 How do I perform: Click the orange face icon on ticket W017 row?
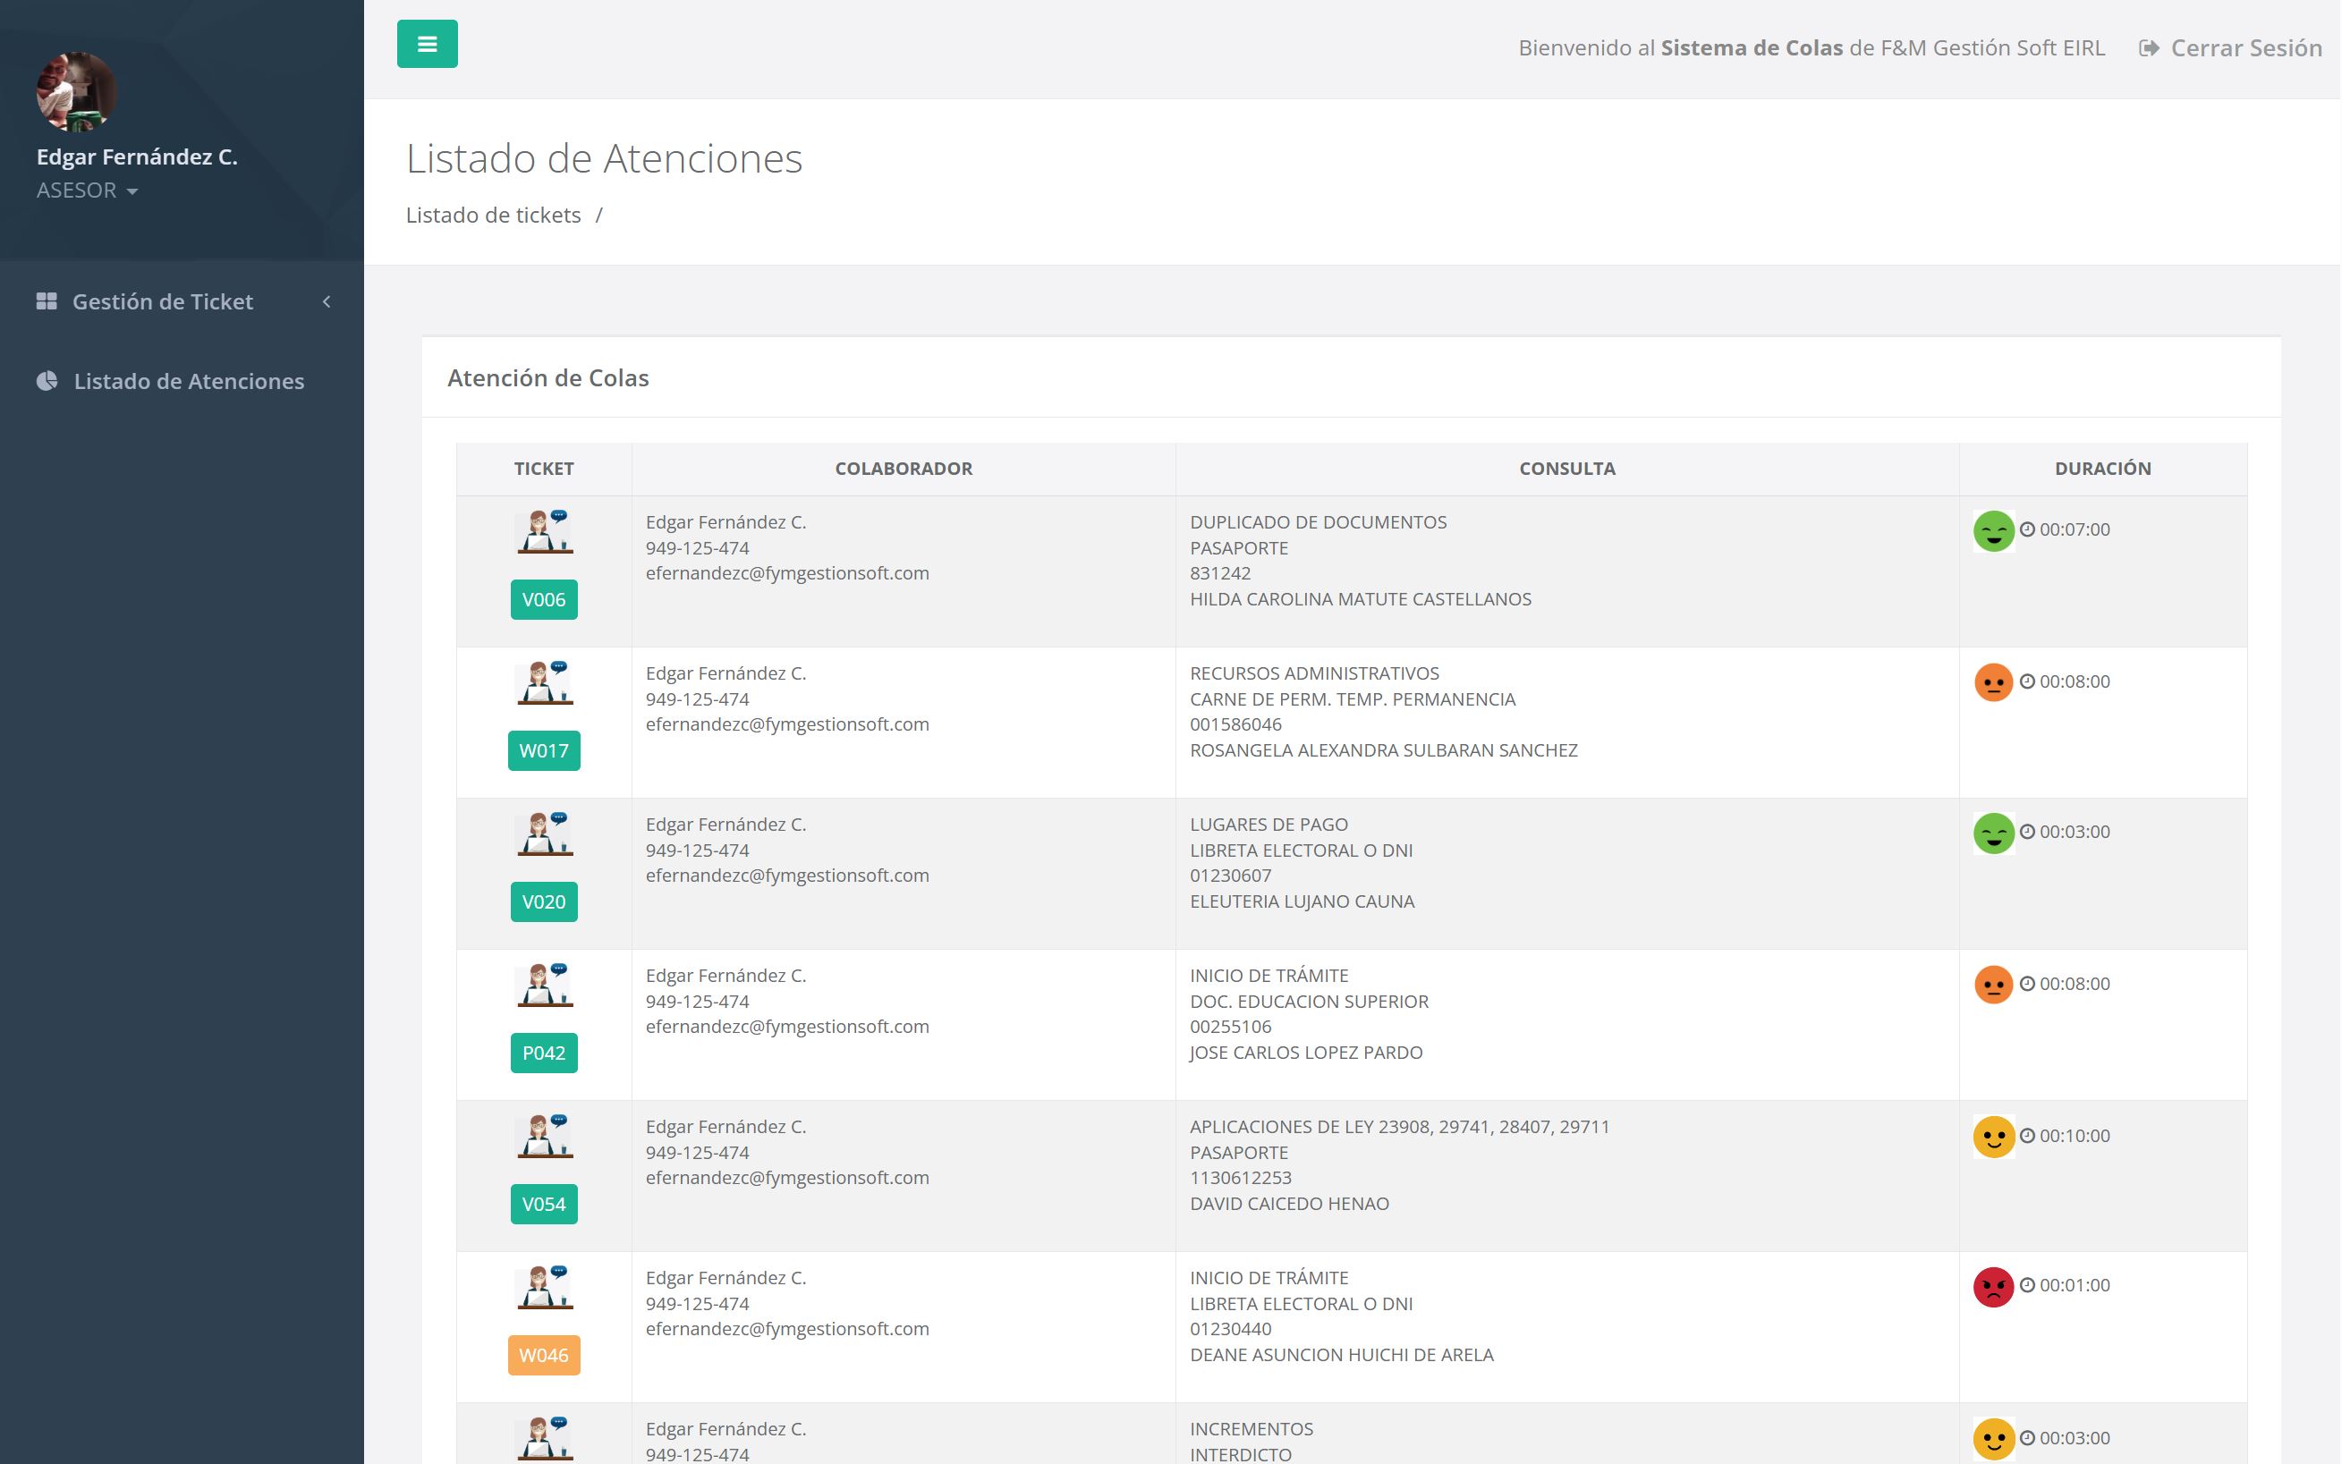1994,681
